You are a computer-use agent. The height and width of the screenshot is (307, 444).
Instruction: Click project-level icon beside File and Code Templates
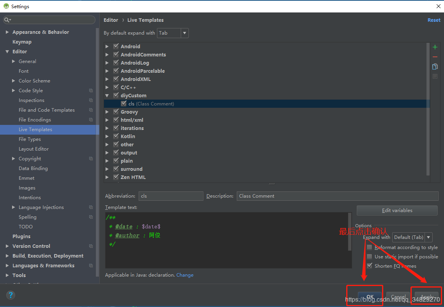(91, 110)
